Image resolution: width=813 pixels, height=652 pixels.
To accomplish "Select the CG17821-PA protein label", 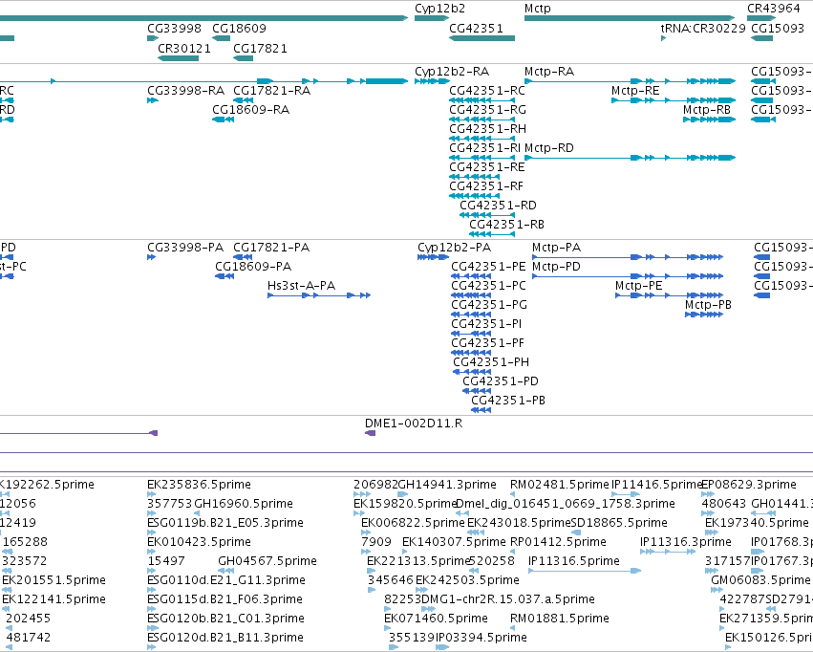I will coord(271,248).
